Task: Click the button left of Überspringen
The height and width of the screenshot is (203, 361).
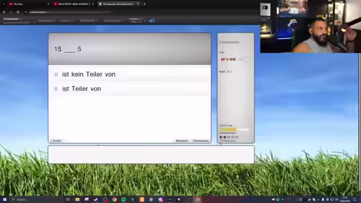Action: coord(182,140)
